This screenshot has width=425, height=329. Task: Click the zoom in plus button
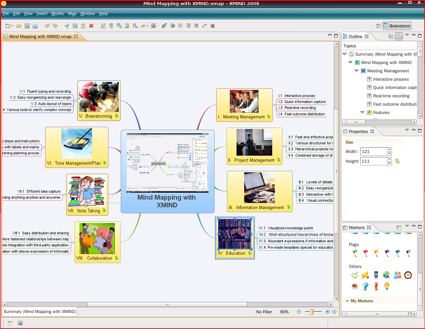[328, 312]
